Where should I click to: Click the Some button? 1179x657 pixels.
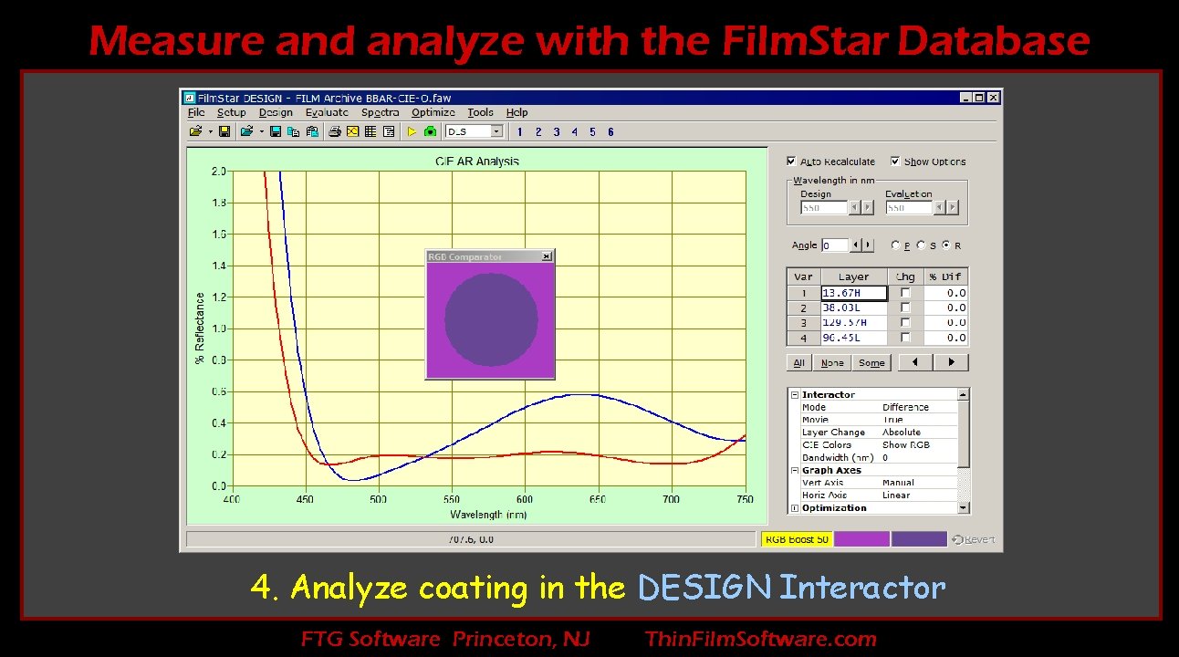pyautogui.click(x=871, y=362)
